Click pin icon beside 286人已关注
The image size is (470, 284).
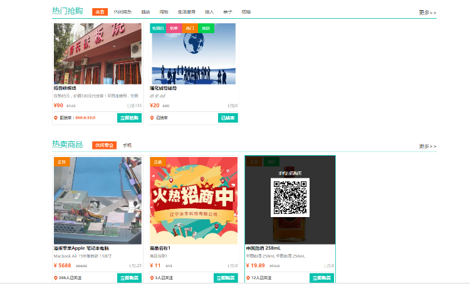(56, 278)
